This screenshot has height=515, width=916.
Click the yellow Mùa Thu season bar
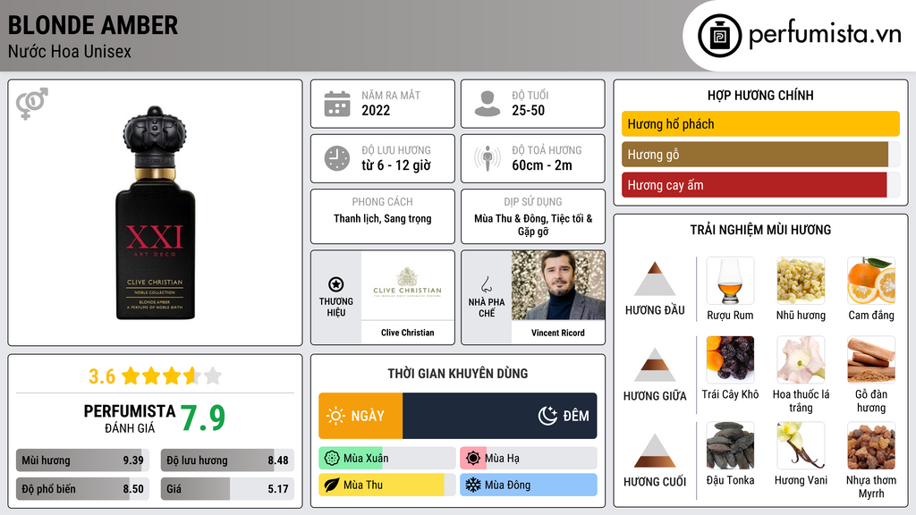(x=387, y=485)
